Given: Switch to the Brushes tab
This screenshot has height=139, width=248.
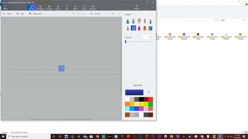Looking at the screenshot, I should coord(31,7).
